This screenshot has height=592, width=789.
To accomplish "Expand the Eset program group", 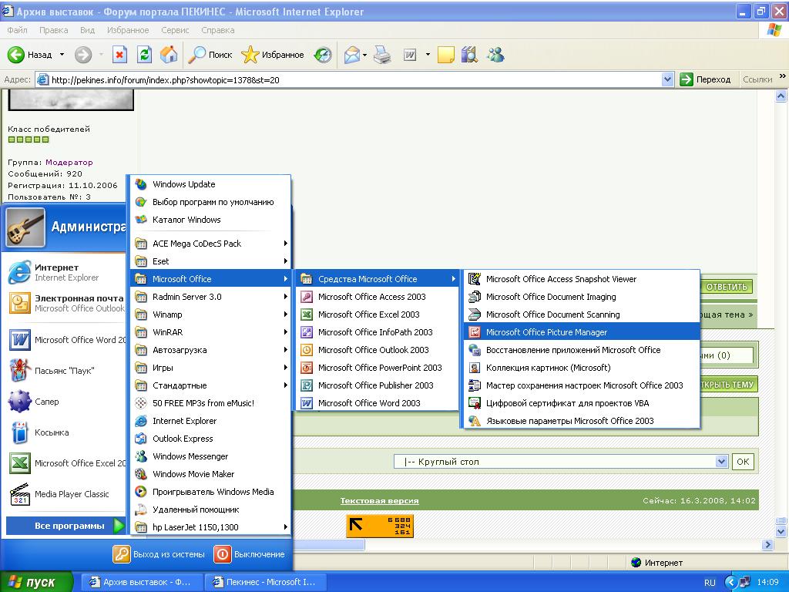I will (210, 261).
